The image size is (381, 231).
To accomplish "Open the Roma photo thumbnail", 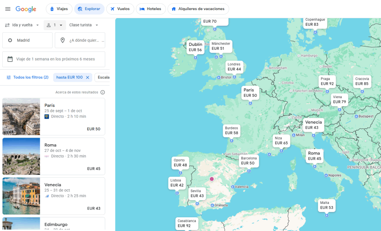I will (x=21, y=157).
